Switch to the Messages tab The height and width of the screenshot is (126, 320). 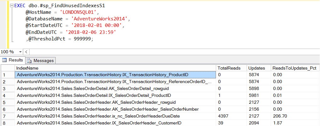point(41,60)
